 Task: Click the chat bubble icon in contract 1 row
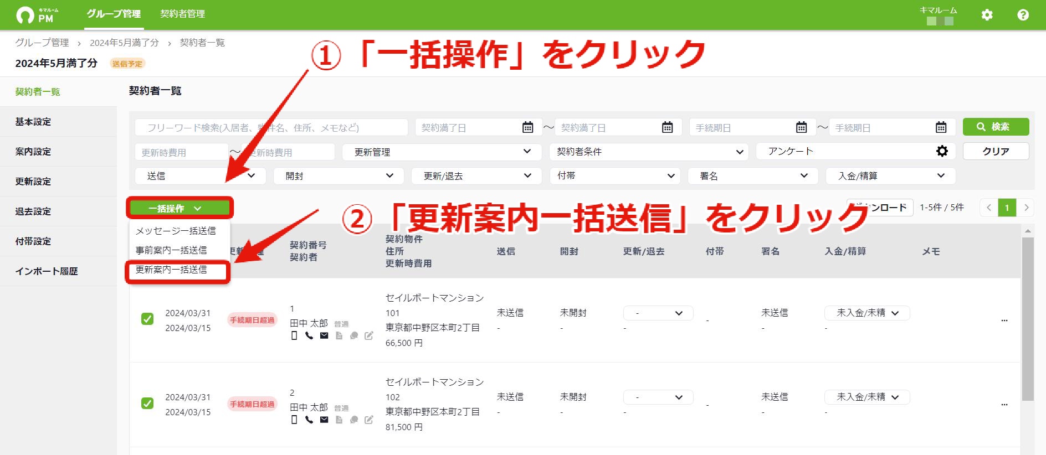point(354,335)
